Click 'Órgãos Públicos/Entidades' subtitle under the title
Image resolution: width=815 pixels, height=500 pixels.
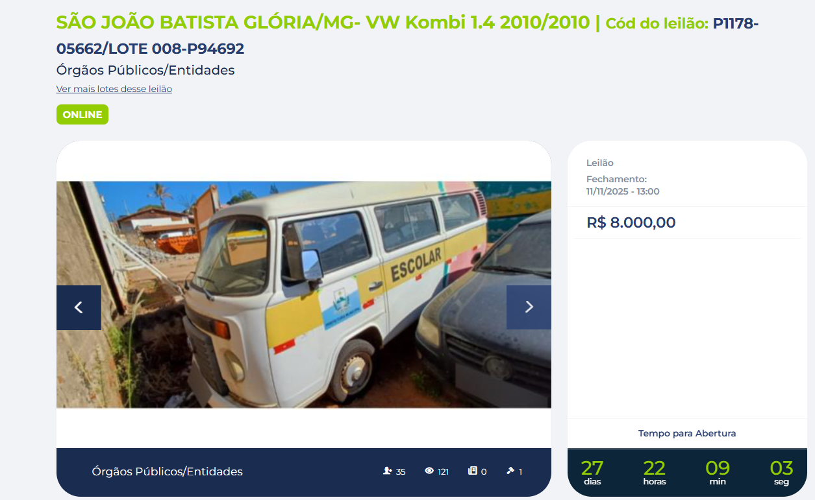[x=145, y=70]
